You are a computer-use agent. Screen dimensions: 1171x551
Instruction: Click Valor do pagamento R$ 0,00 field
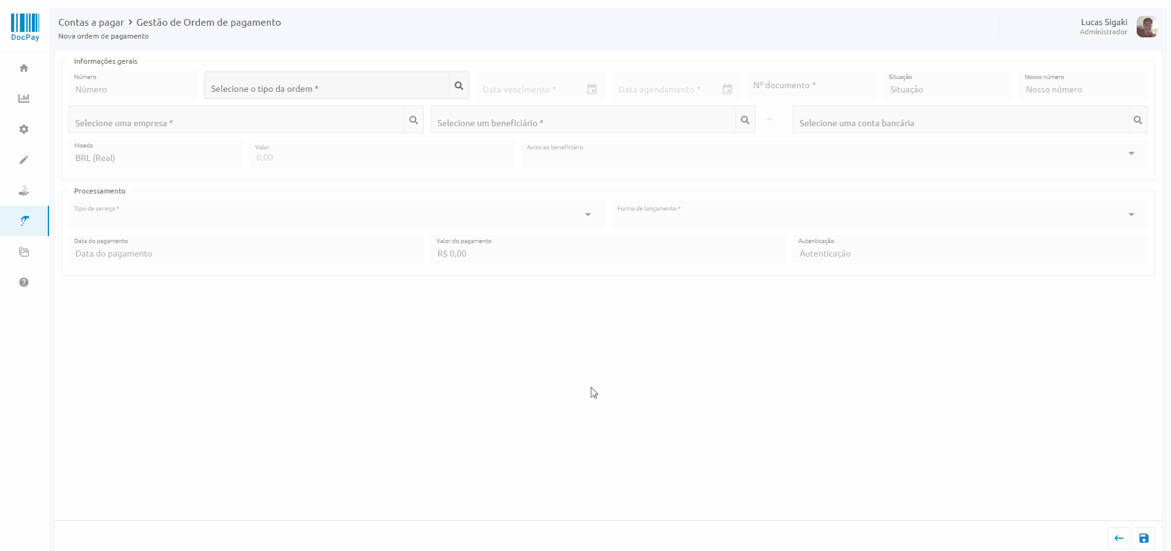click(x=608, y=249)
